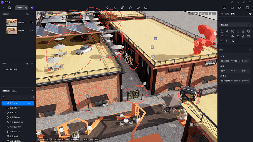Select the light bulb lighting tool
Viewport: 253px width, 142px height.
point(107,8)
